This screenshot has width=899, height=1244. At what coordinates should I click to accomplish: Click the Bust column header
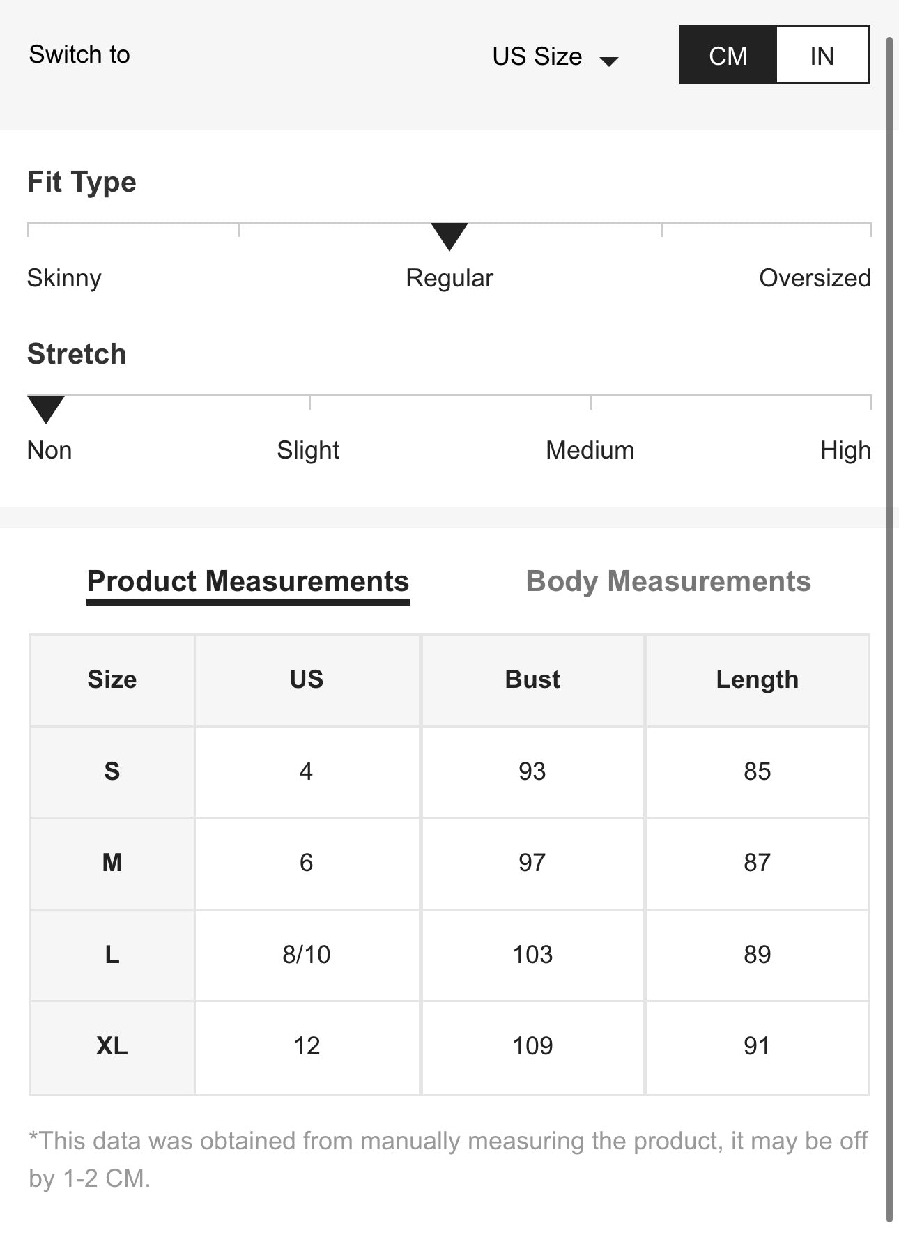pyautogui.click(x=532, y=679)
